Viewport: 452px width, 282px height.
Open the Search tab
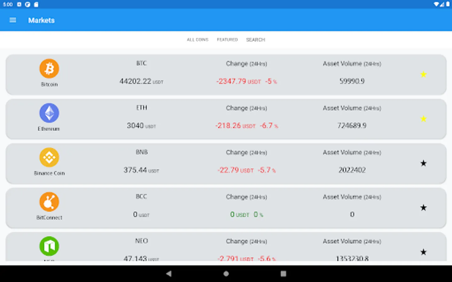(256, 40)
